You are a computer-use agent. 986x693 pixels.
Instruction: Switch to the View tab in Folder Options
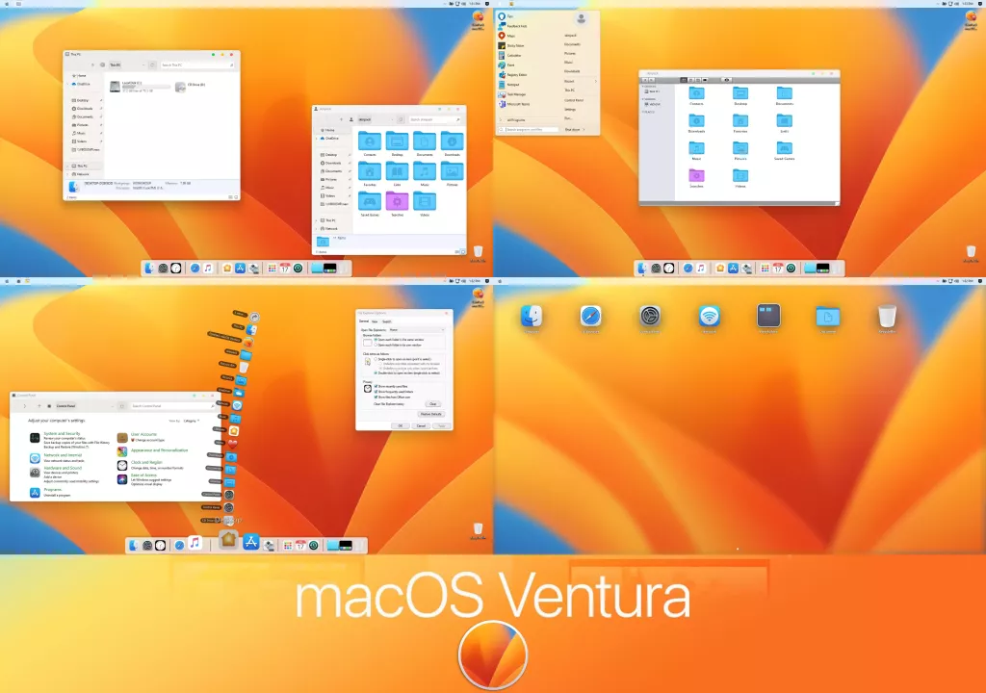[375, 321]
